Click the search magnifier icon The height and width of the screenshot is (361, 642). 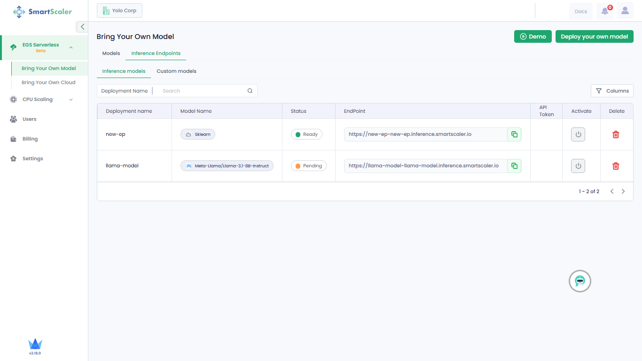tap(250, 91)
